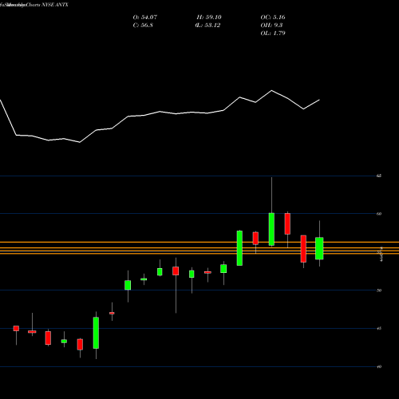Click the 'C: 56.8' close value
Image resolution: width=399 pixels, height=399 pixels.
click(x=143, y=26)
